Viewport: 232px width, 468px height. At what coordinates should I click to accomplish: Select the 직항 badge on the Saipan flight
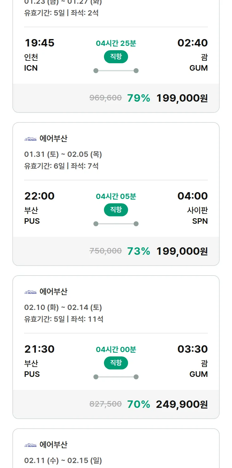pyautogui.click(x=116, y=210)
